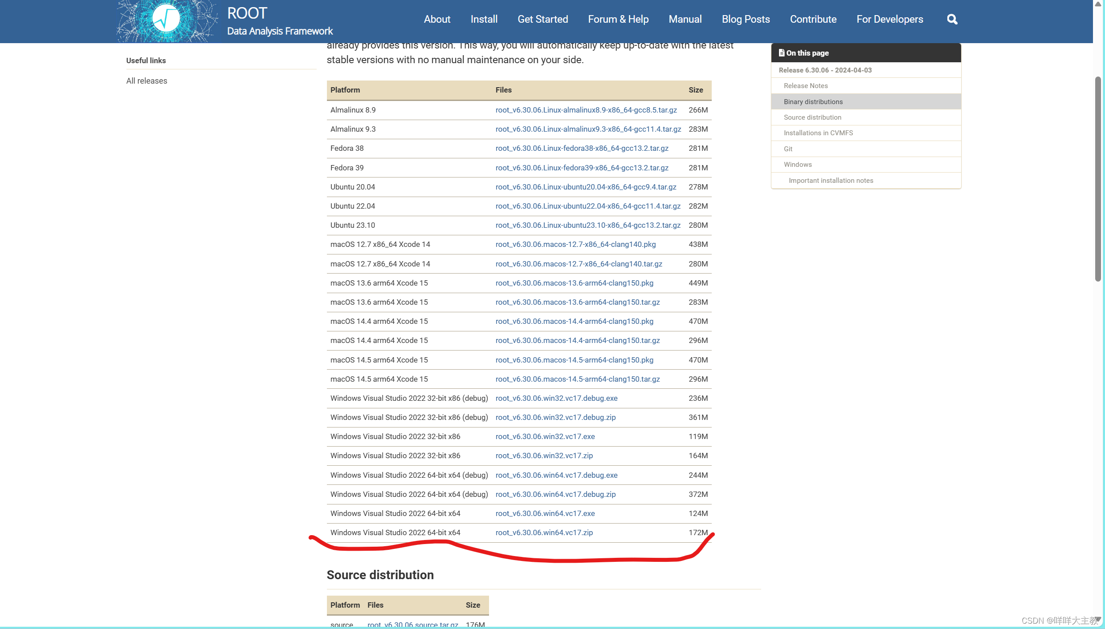Open the Get Started menu
The width and height of the screenshot is (1105, 629).
pos(542,20)
